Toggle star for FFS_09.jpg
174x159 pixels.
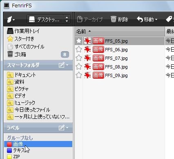tap(79, 75)
